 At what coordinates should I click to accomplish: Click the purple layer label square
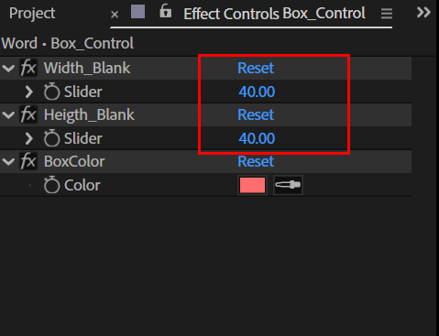[137, 12]
